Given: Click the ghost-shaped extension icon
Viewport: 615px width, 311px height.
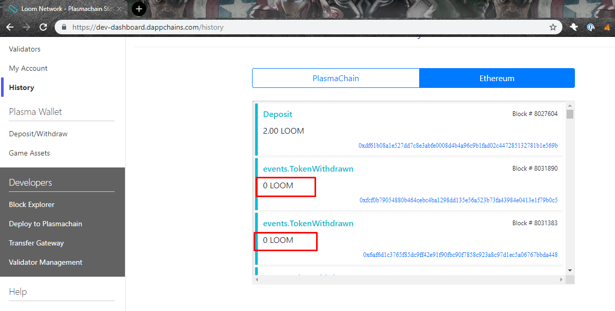Looking at the screenshot, I should (573, 27).
